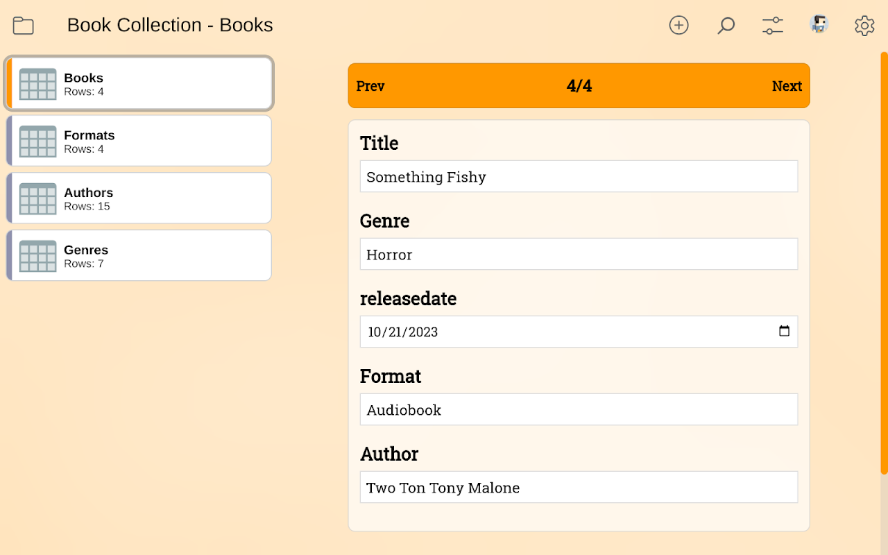Open search with the magnifier icon

726,26
